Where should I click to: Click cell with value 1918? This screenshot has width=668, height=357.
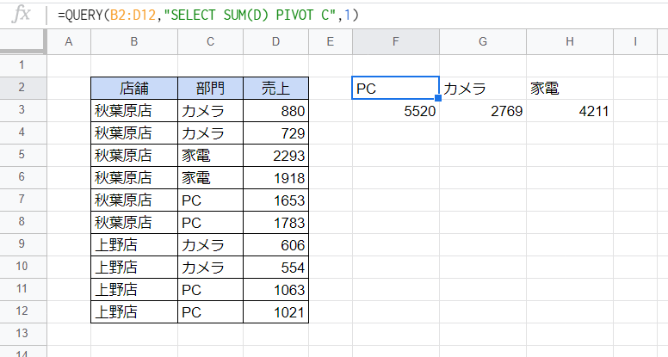coord(275,177)
